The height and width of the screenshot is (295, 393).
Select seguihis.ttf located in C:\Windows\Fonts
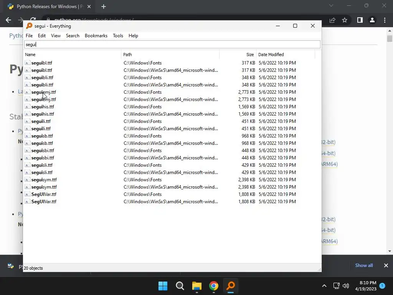43,107
